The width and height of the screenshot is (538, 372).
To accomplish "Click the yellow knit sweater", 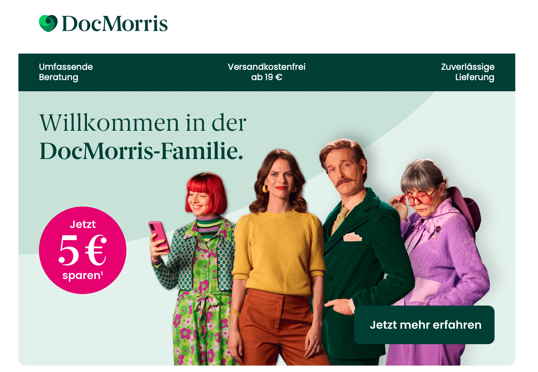I will click(278, 252).
